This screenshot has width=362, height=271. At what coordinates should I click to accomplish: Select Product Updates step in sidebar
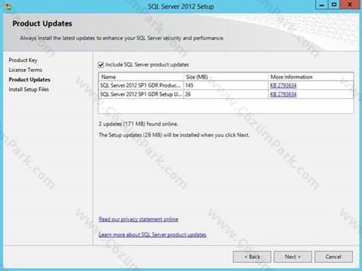29,79
